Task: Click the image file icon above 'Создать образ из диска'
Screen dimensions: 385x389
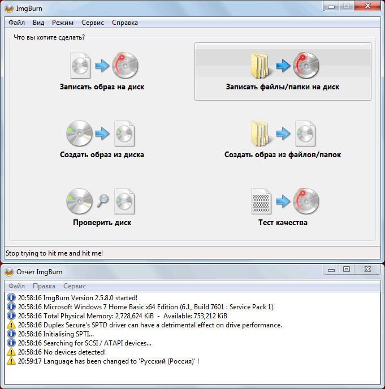Action: click(x=124, y=133)
